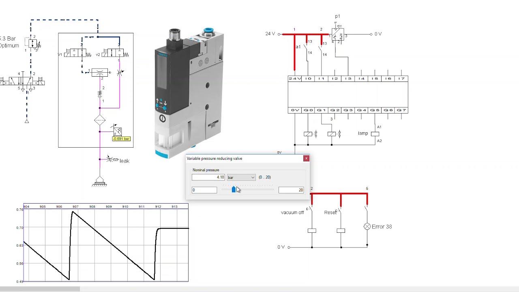The width and height of the screenshot is (519, 292).
Task: Click the nominal pressure field showing 4.18
Action: pyautogui.click(x=208, y=177)
